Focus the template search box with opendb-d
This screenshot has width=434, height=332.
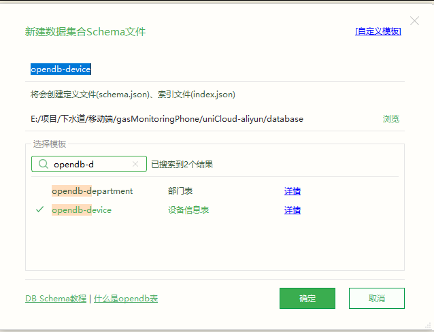(89, 164)
